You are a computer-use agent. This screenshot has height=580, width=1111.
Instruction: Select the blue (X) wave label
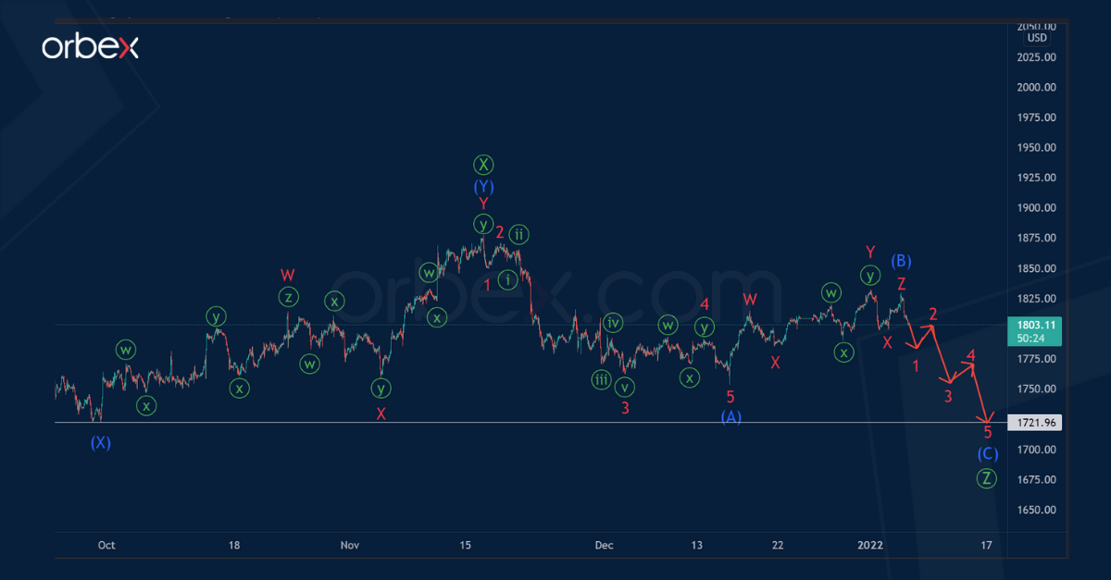click(100, 442)
